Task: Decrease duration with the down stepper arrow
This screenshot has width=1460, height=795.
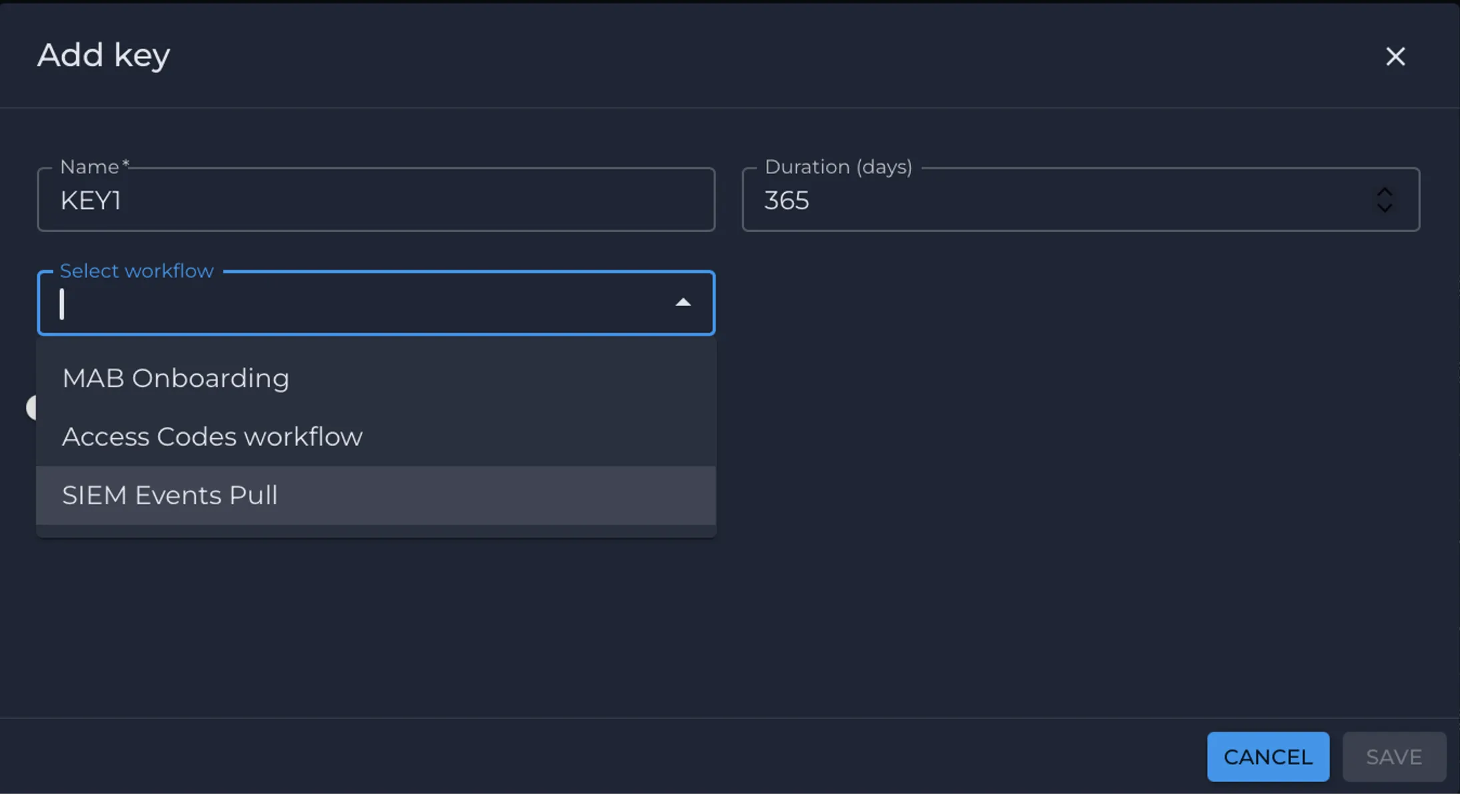Action: click(x=1385, y=207)
